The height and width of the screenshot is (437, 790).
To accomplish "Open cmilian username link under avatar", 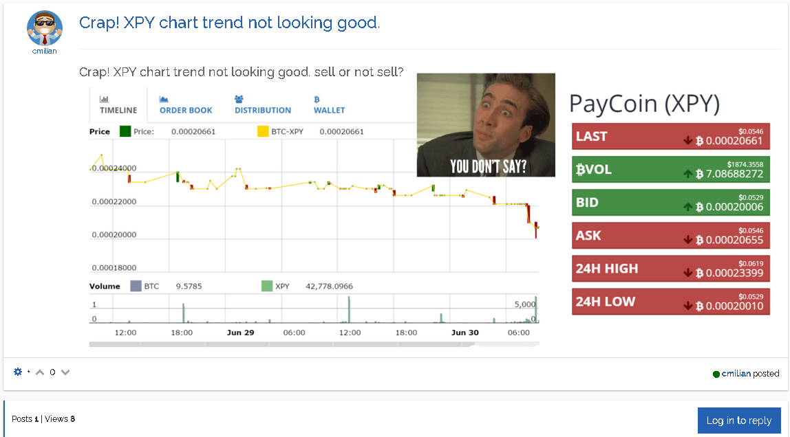I will click(44, 52).
